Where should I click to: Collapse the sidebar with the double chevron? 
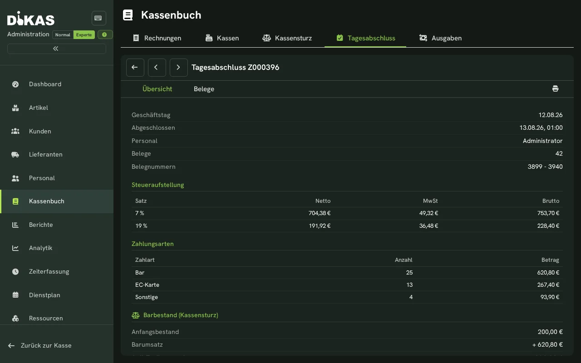click(56, 49)
